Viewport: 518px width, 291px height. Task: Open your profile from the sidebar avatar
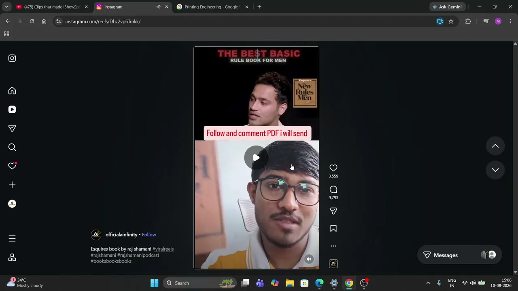coord(12,204)
